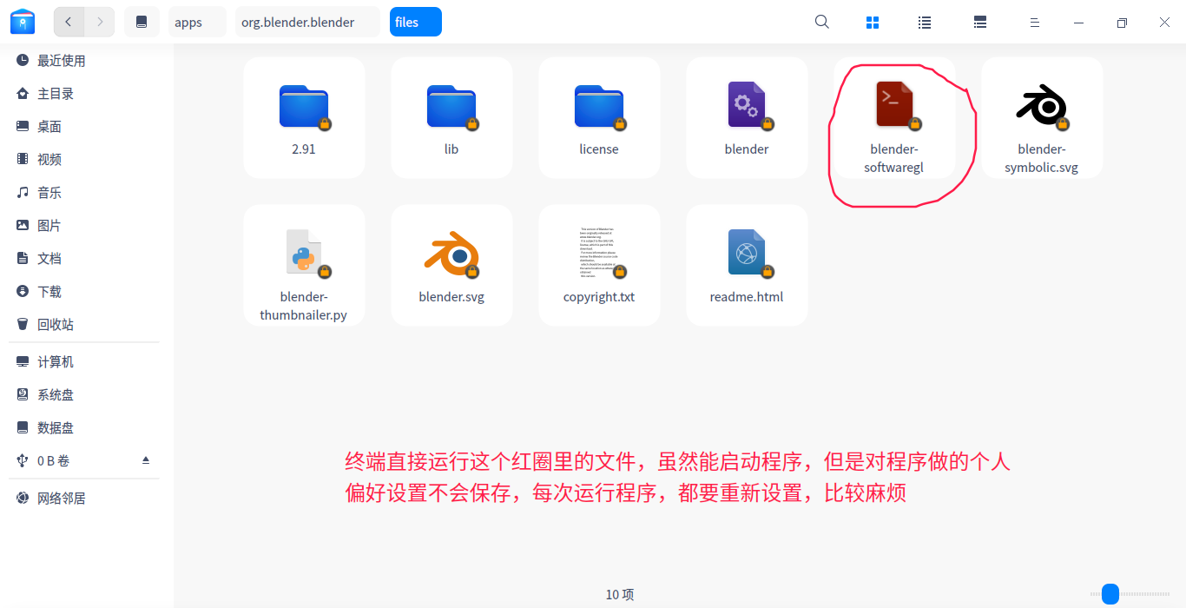Click the blender file name label
Image resolution: width=1186 pixels, height=608 pixels.
click(747, 149)
